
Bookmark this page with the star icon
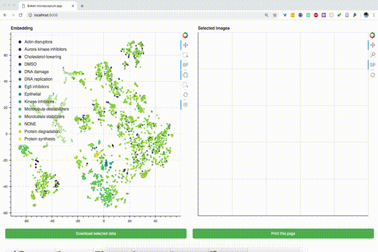(x=275, y=15)
